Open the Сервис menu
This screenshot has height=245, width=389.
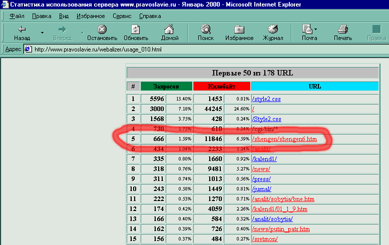pyautogui.click(x=122, y=16)
